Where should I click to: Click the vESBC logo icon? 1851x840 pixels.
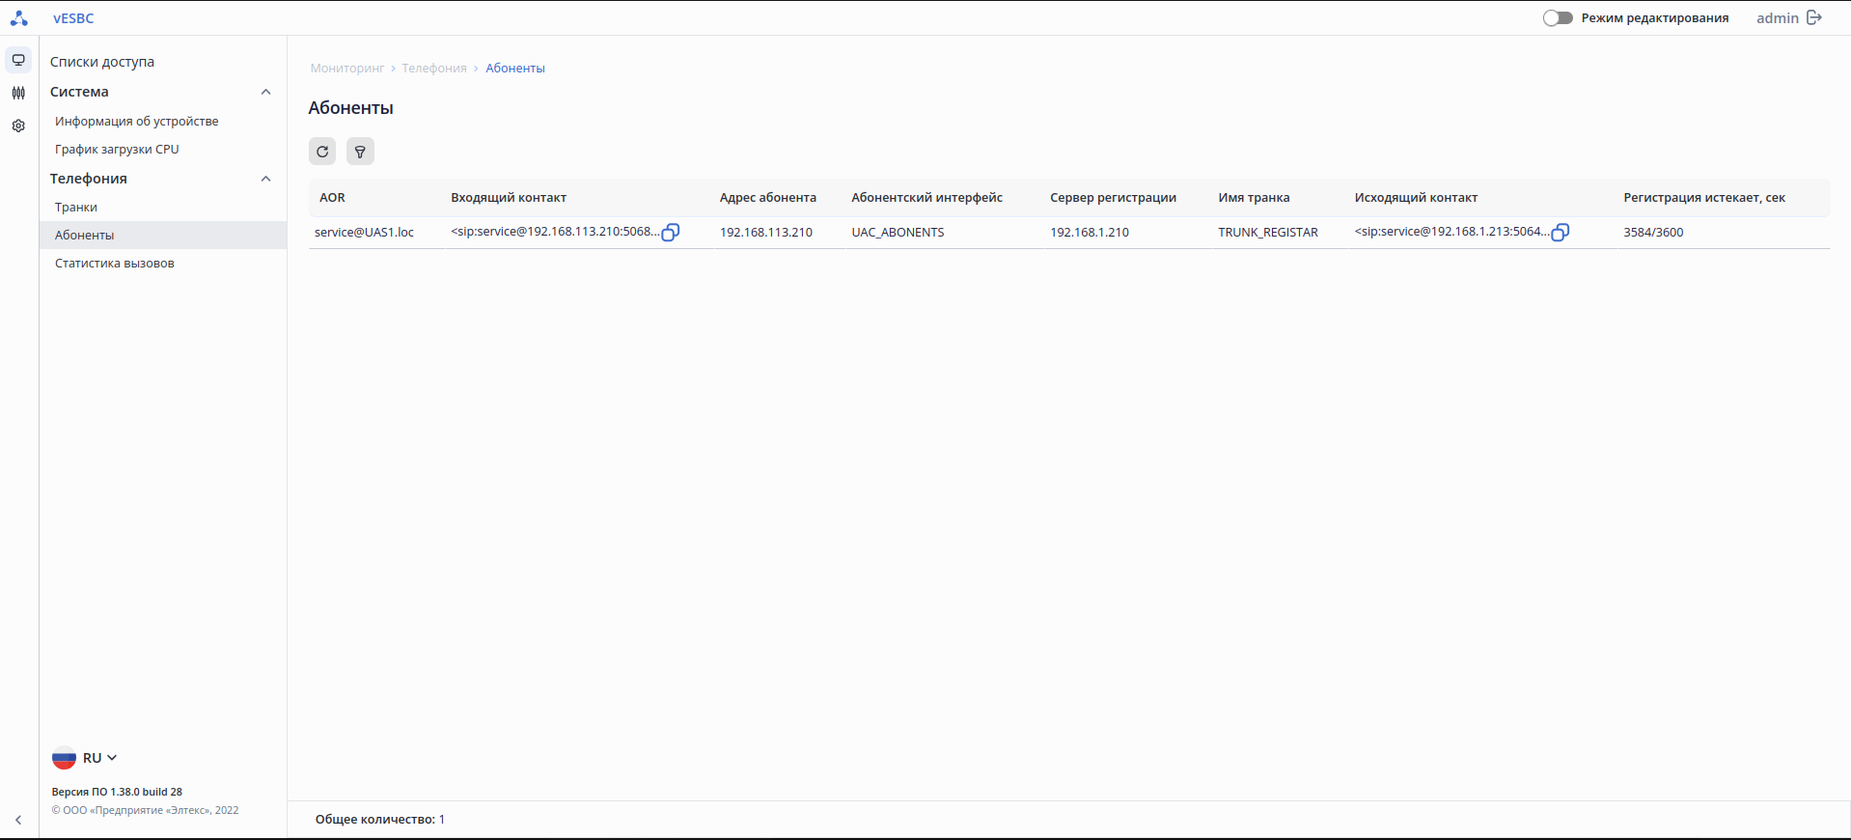[x=18, y=17]
